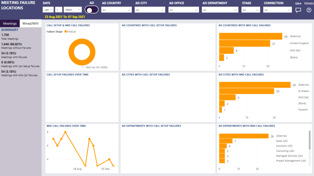Select the Sales (UK) department bar
This screenshot has width=314, height=176.
point(226,141)
